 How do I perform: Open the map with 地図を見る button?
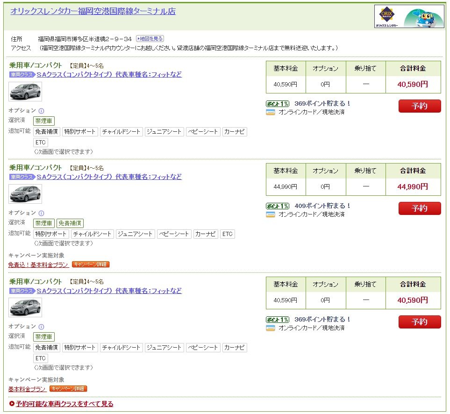[x=150, y=38]
